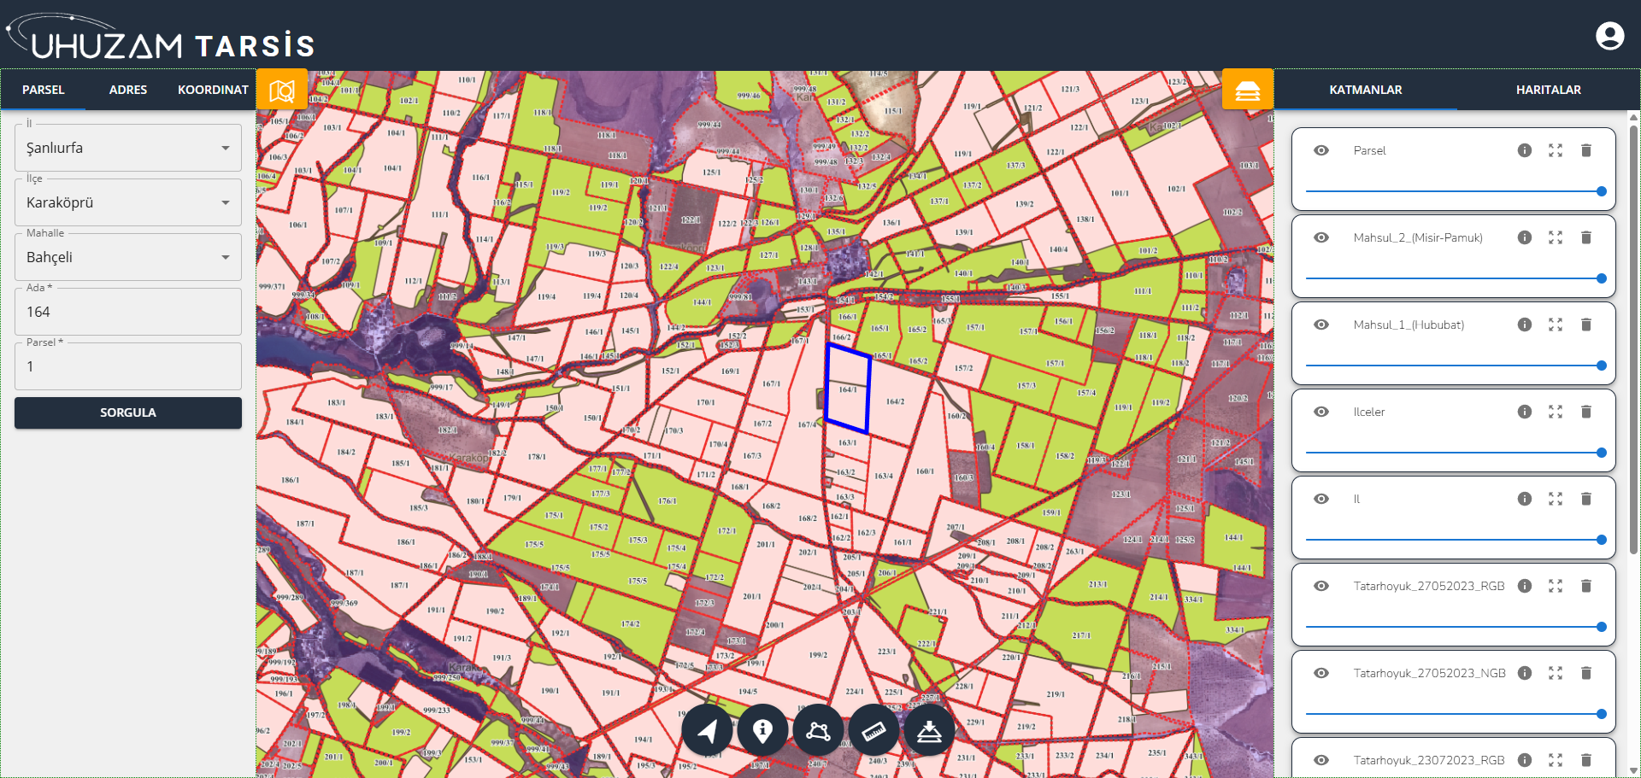1641x778 pixels.
Task: Hide the Tatarhoyuk_27052023_NGB layer
Action: point(1321,673)
